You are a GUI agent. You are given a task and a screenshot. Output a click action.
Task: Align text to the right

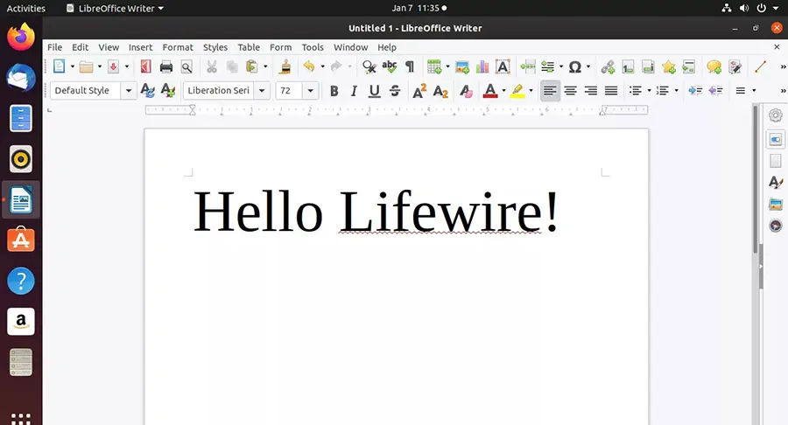[590, 91]
